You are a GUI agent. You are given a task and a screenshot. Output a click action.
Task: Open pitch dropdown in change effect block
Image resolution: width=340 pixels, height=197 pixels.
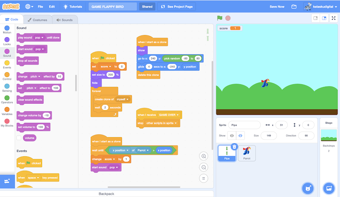tap(35, 77)
